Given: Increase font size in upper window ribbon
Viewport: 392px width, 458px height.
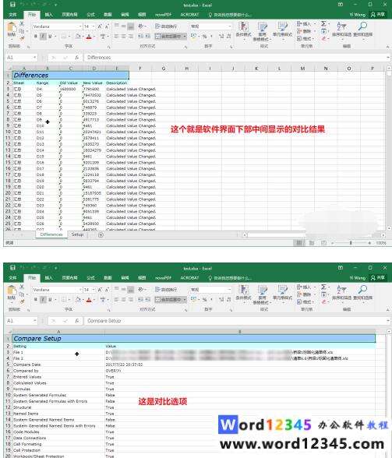Looking at the screenshot, I should [100, 26].
